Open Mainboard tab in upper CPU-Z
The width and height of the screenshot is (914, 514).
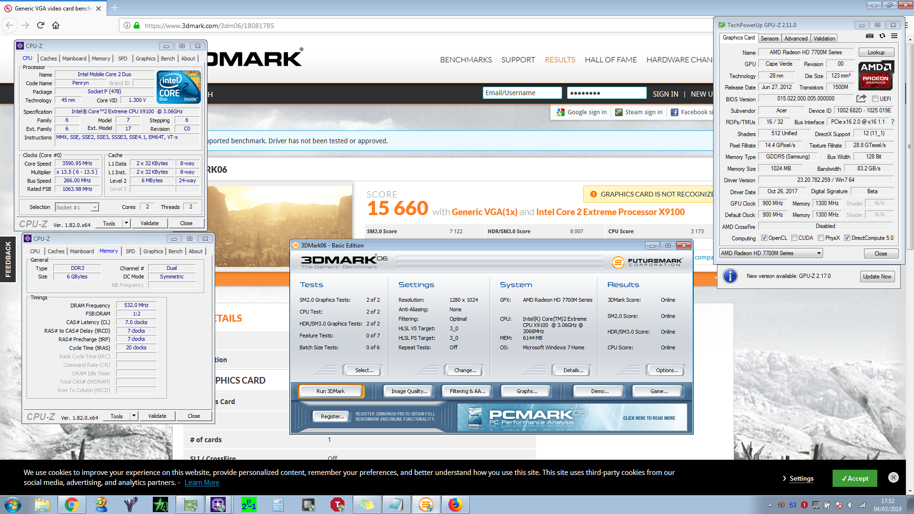click(74, 59)
